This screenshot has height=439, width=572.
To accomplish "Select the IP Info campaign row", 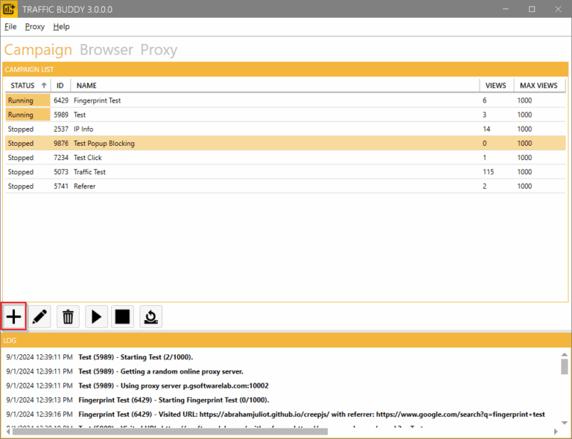I will click(83, 129).
